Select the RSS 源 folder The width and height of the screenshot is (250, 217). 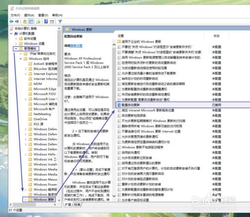38,124
